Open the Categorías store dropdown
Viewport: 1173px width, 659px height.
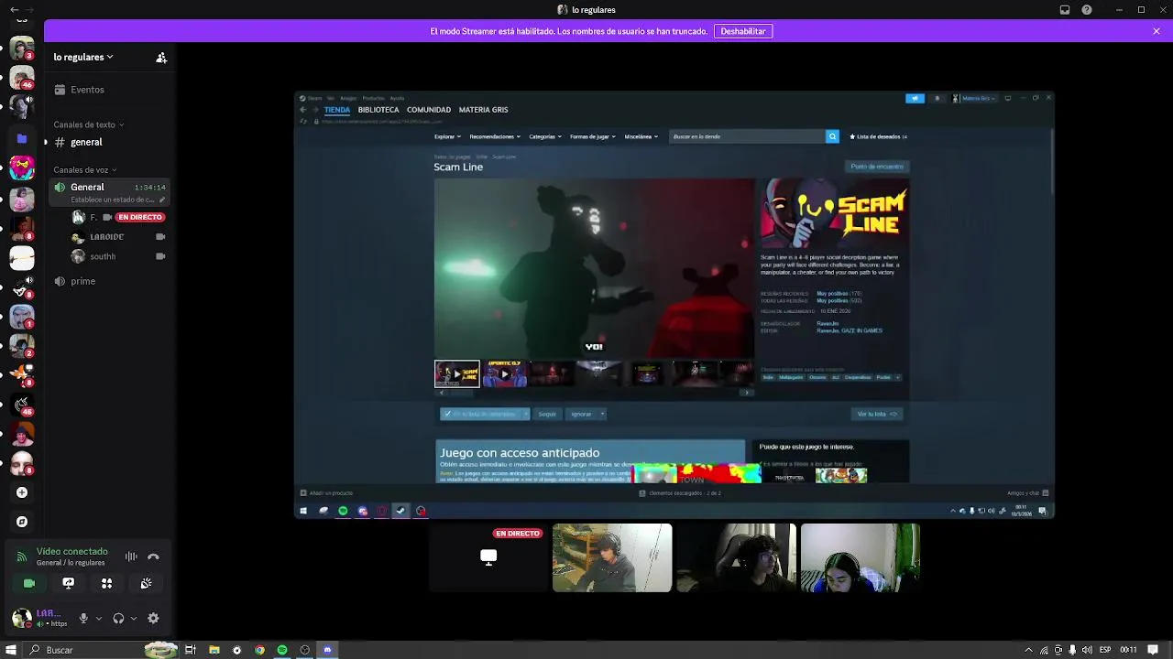(545, 136)
